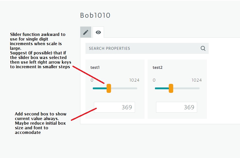Click the search icon in the properties bar
The image size is (240, 158).
click(x=203, y=48)
